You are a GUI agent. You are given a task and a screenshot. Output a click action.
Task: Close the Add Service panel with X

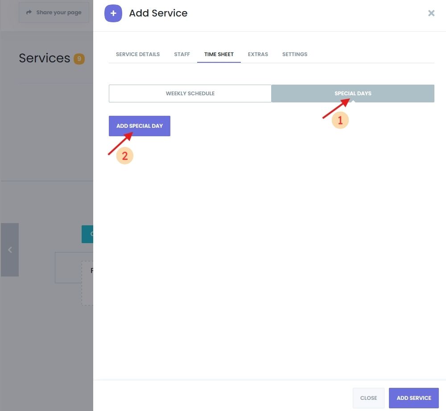[x=431, y=13]
